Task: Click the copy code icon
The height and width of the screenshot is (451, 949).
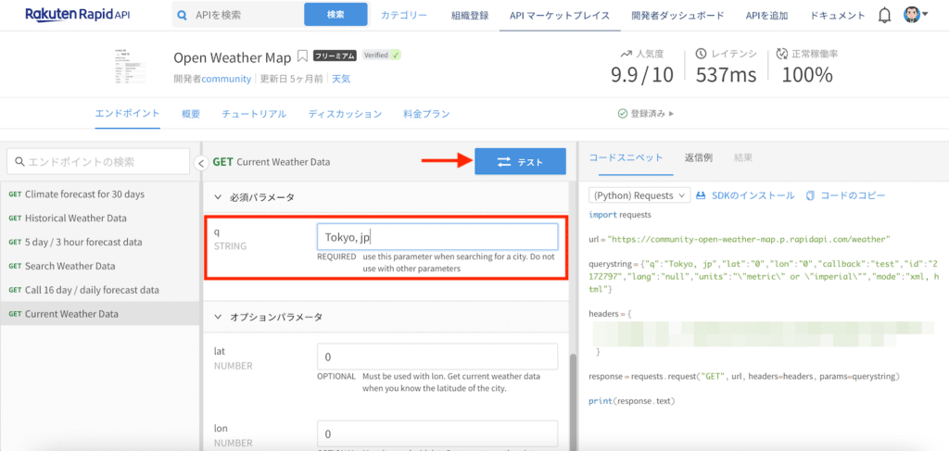Action: pyautogui.click(x=811, y=195)
